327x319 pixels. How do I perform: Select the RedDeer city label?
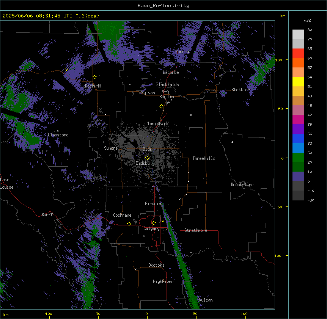[167, 97]
